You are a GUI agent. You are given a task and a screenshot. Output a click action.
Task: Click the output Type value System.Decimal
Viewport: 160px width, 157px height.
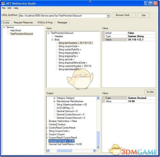coord(141,98)
